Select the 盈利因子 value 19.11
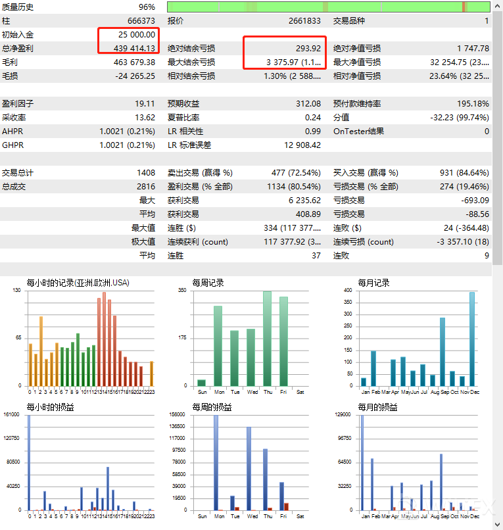 tap(145, 104)
